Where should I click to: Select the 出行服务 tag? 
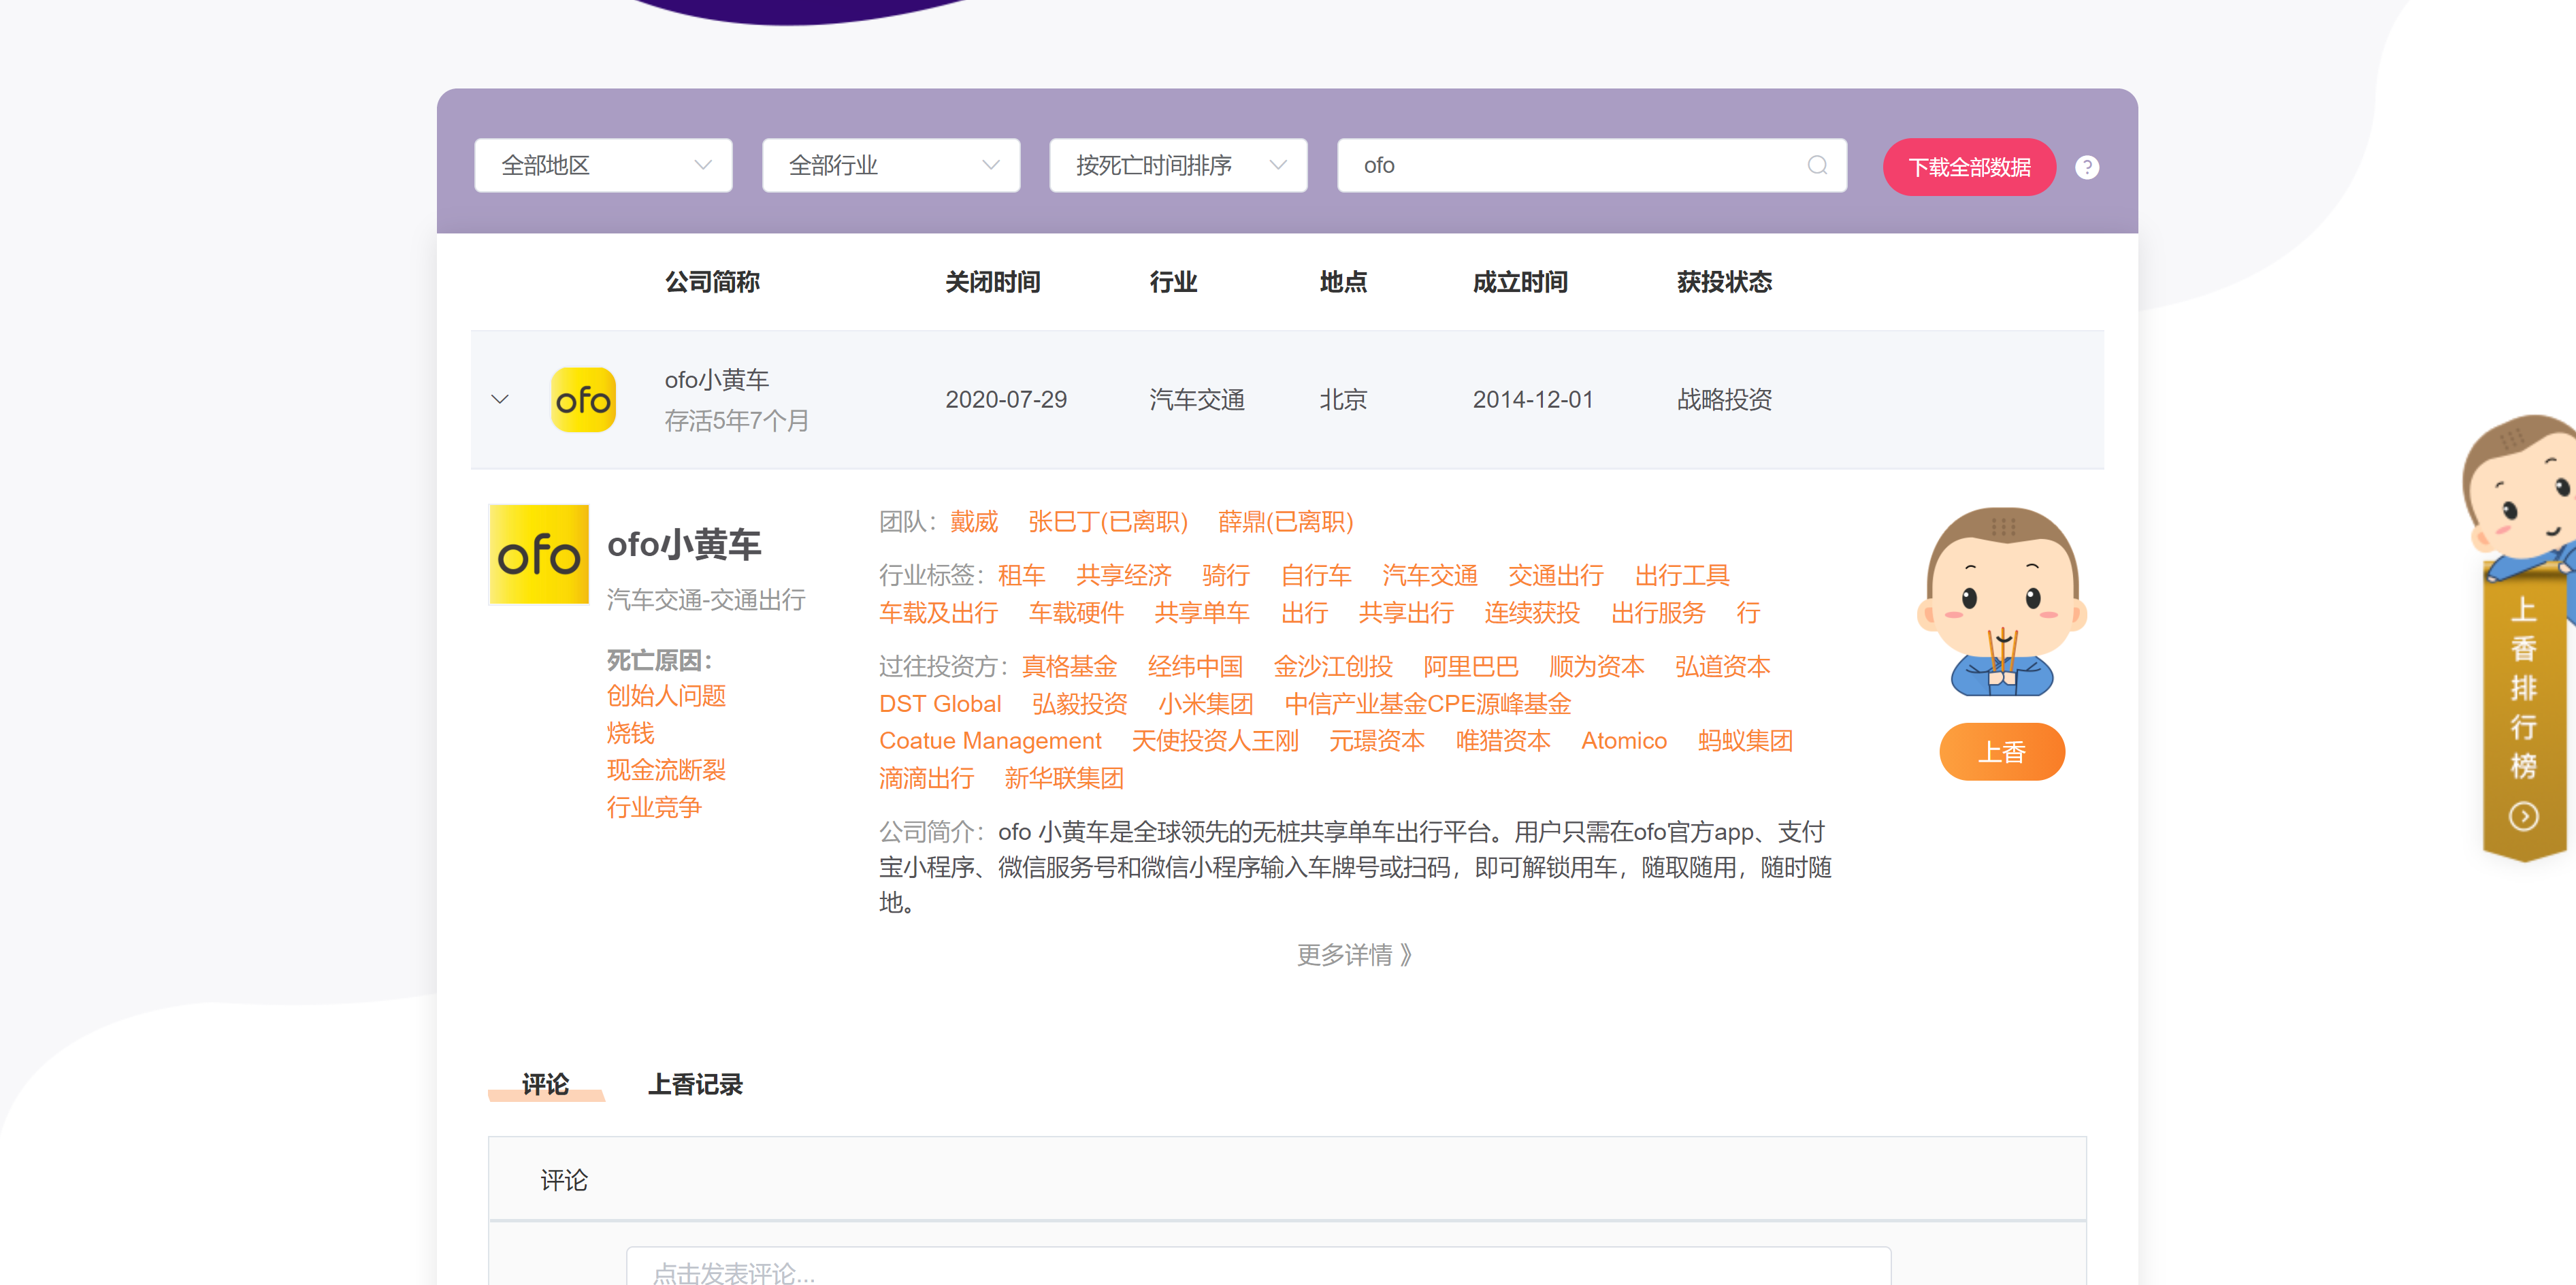point(1658,613)
